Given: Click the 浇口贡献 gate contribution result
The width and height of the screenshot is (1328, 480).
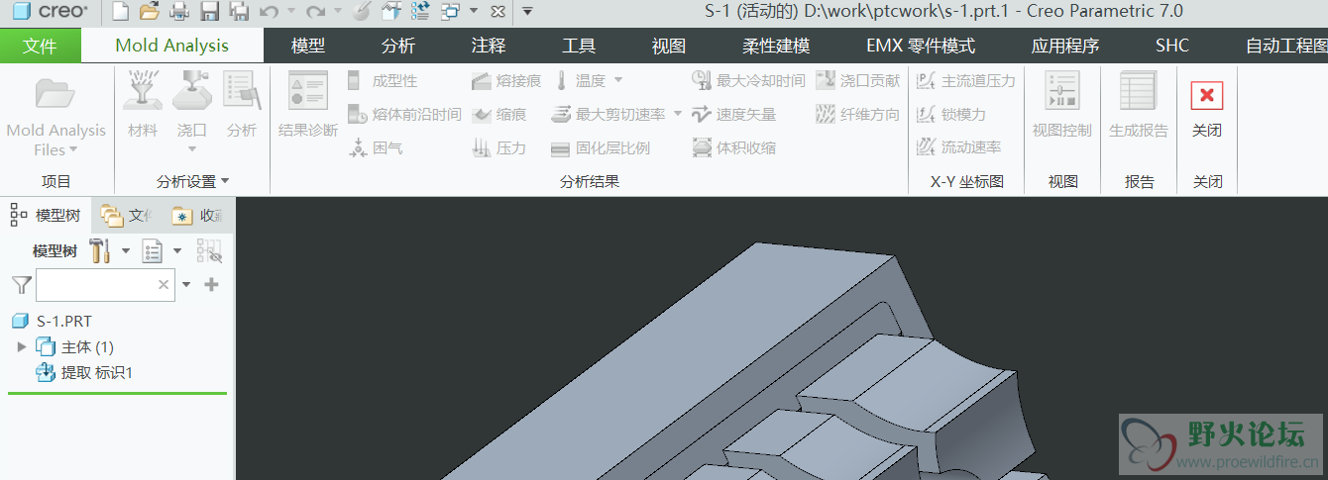Looking at the screenshot, I should [x=858, y=80].
